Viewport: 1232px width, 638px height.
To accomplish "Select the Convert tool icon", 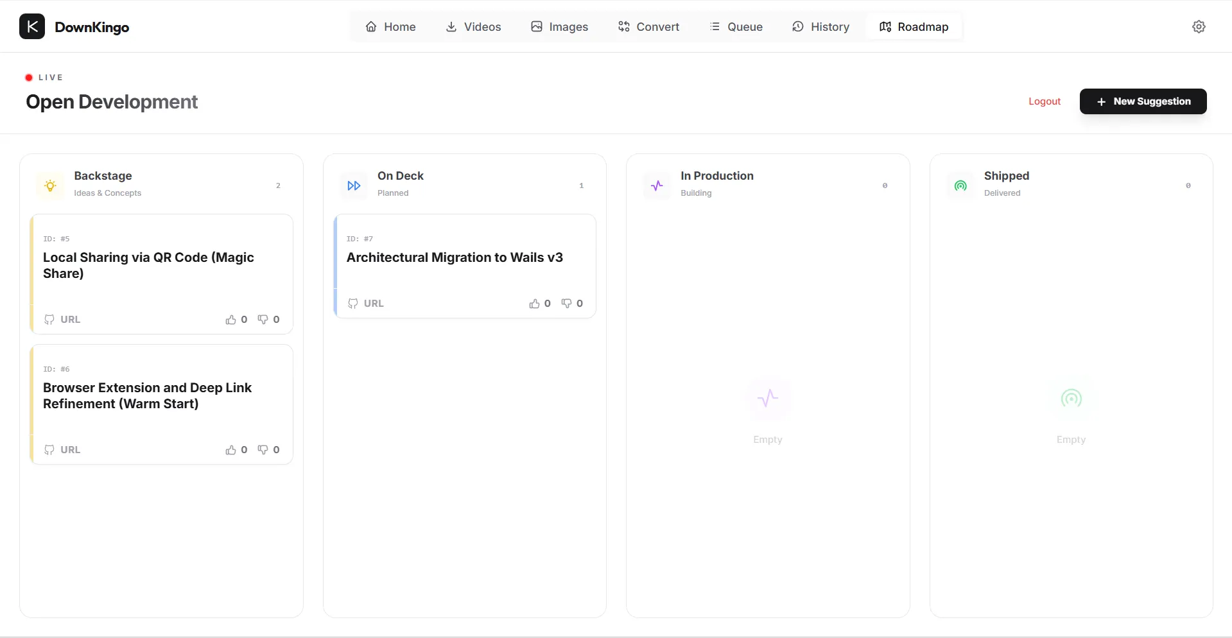I will coord(624,26).
